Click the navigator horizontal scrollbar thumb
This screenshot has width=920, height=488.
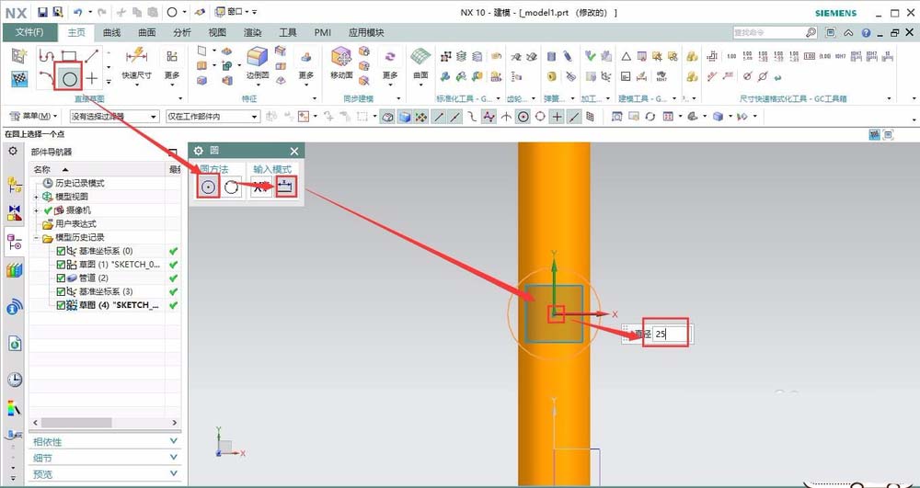tap(76, 423)
